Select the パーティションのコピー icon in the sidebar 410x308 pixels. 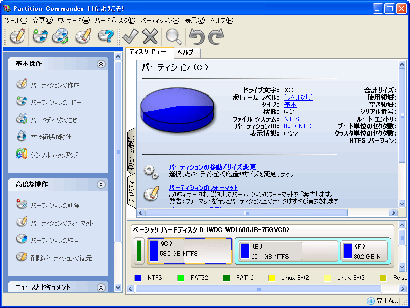click(x=22, y=101)
